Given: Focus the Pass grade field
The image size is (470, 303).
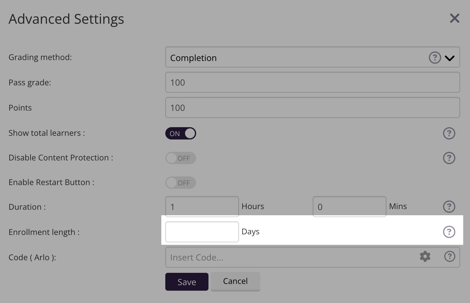Looking at the screenshot, I should 312,82.
